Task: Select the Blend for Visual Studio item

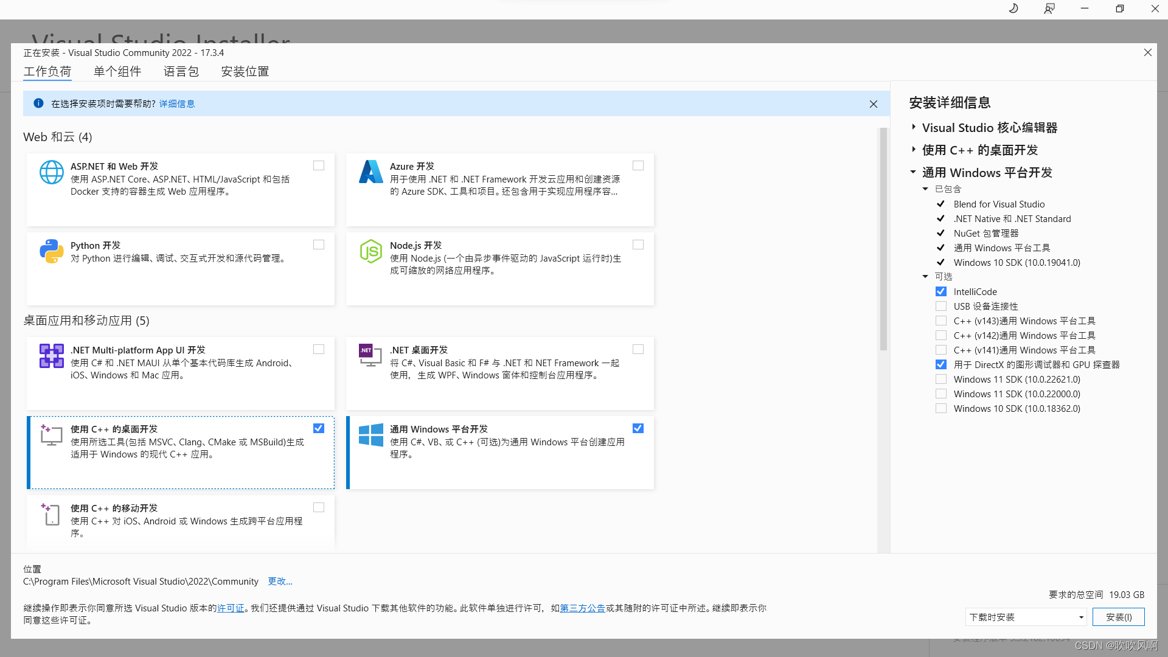Action: pos(999,204)
